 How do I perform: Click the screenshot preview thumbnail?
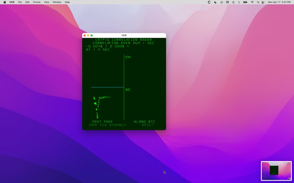(276, 171)
